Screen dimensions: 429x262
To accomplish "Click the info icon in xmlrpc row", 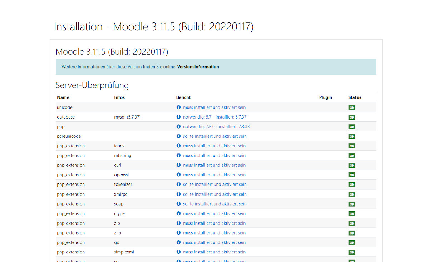I will (x=179, y=194).
